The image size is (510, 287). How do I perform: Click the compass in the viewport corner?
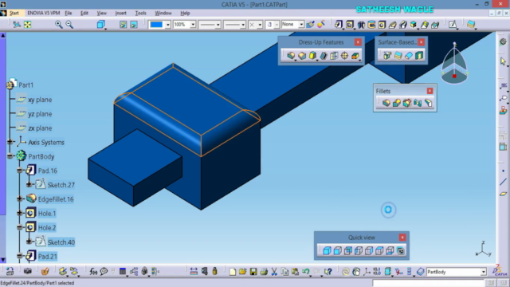[454, 64]
